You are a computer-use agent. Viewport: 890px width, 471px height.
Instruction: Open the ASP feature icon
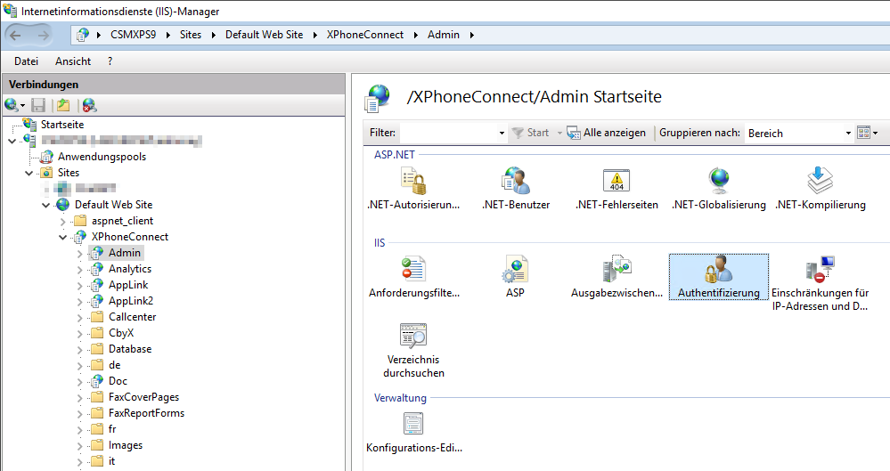tap(516, 269)
